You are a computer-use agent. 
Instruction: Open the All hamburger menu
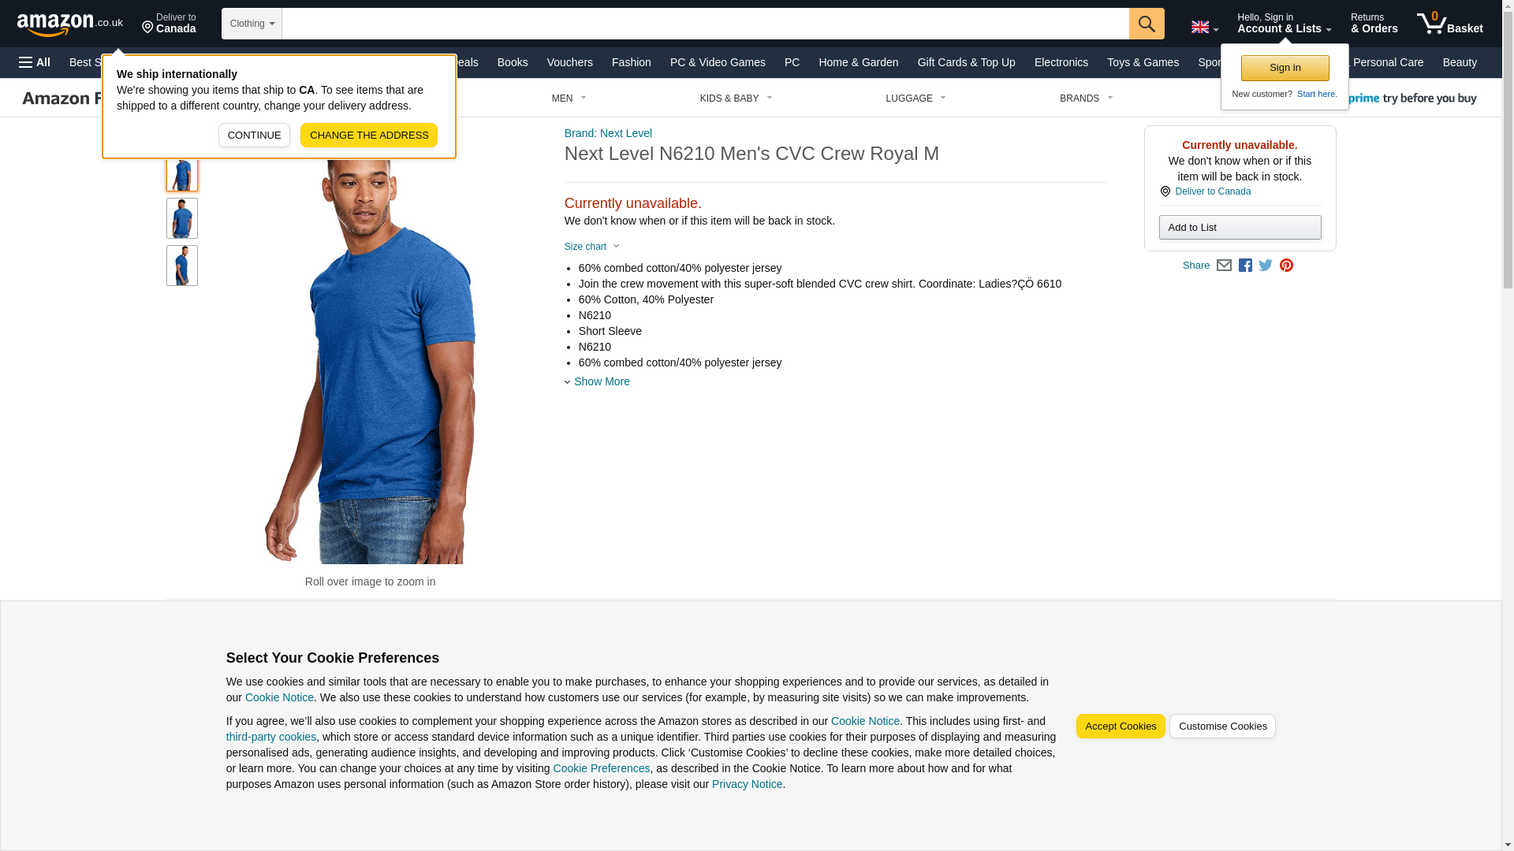(x=35, y=62)
